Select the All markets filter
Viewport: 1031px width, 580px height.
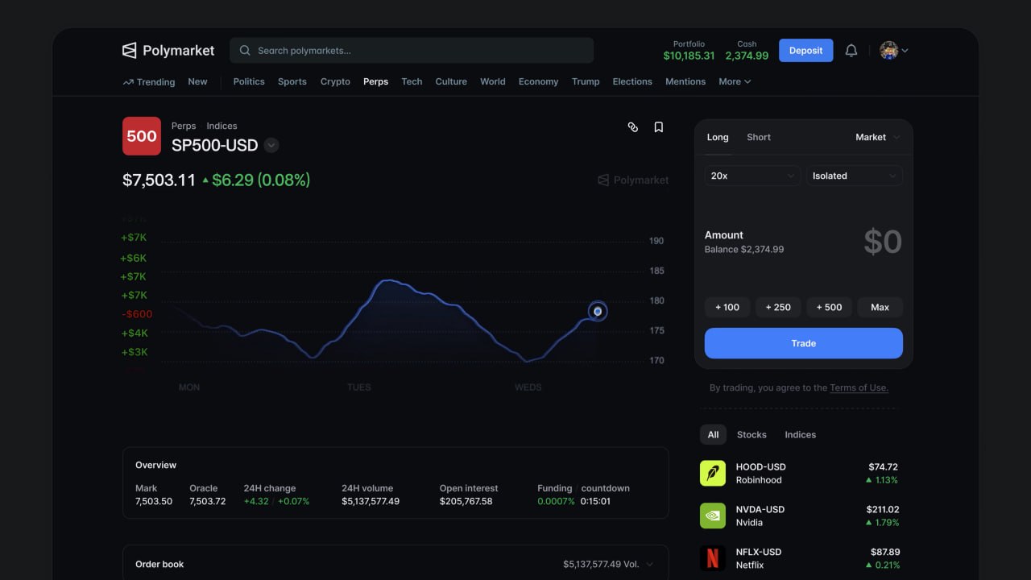tap(713, 435)
